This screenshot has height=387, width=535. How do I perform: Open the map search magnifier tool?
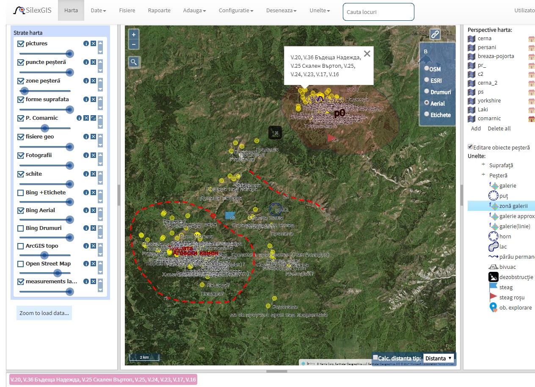(x=134, y=62)
